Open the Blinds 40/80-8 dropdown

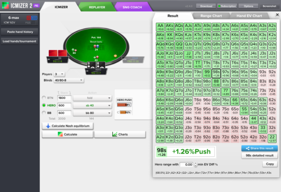tap(68, 80)
